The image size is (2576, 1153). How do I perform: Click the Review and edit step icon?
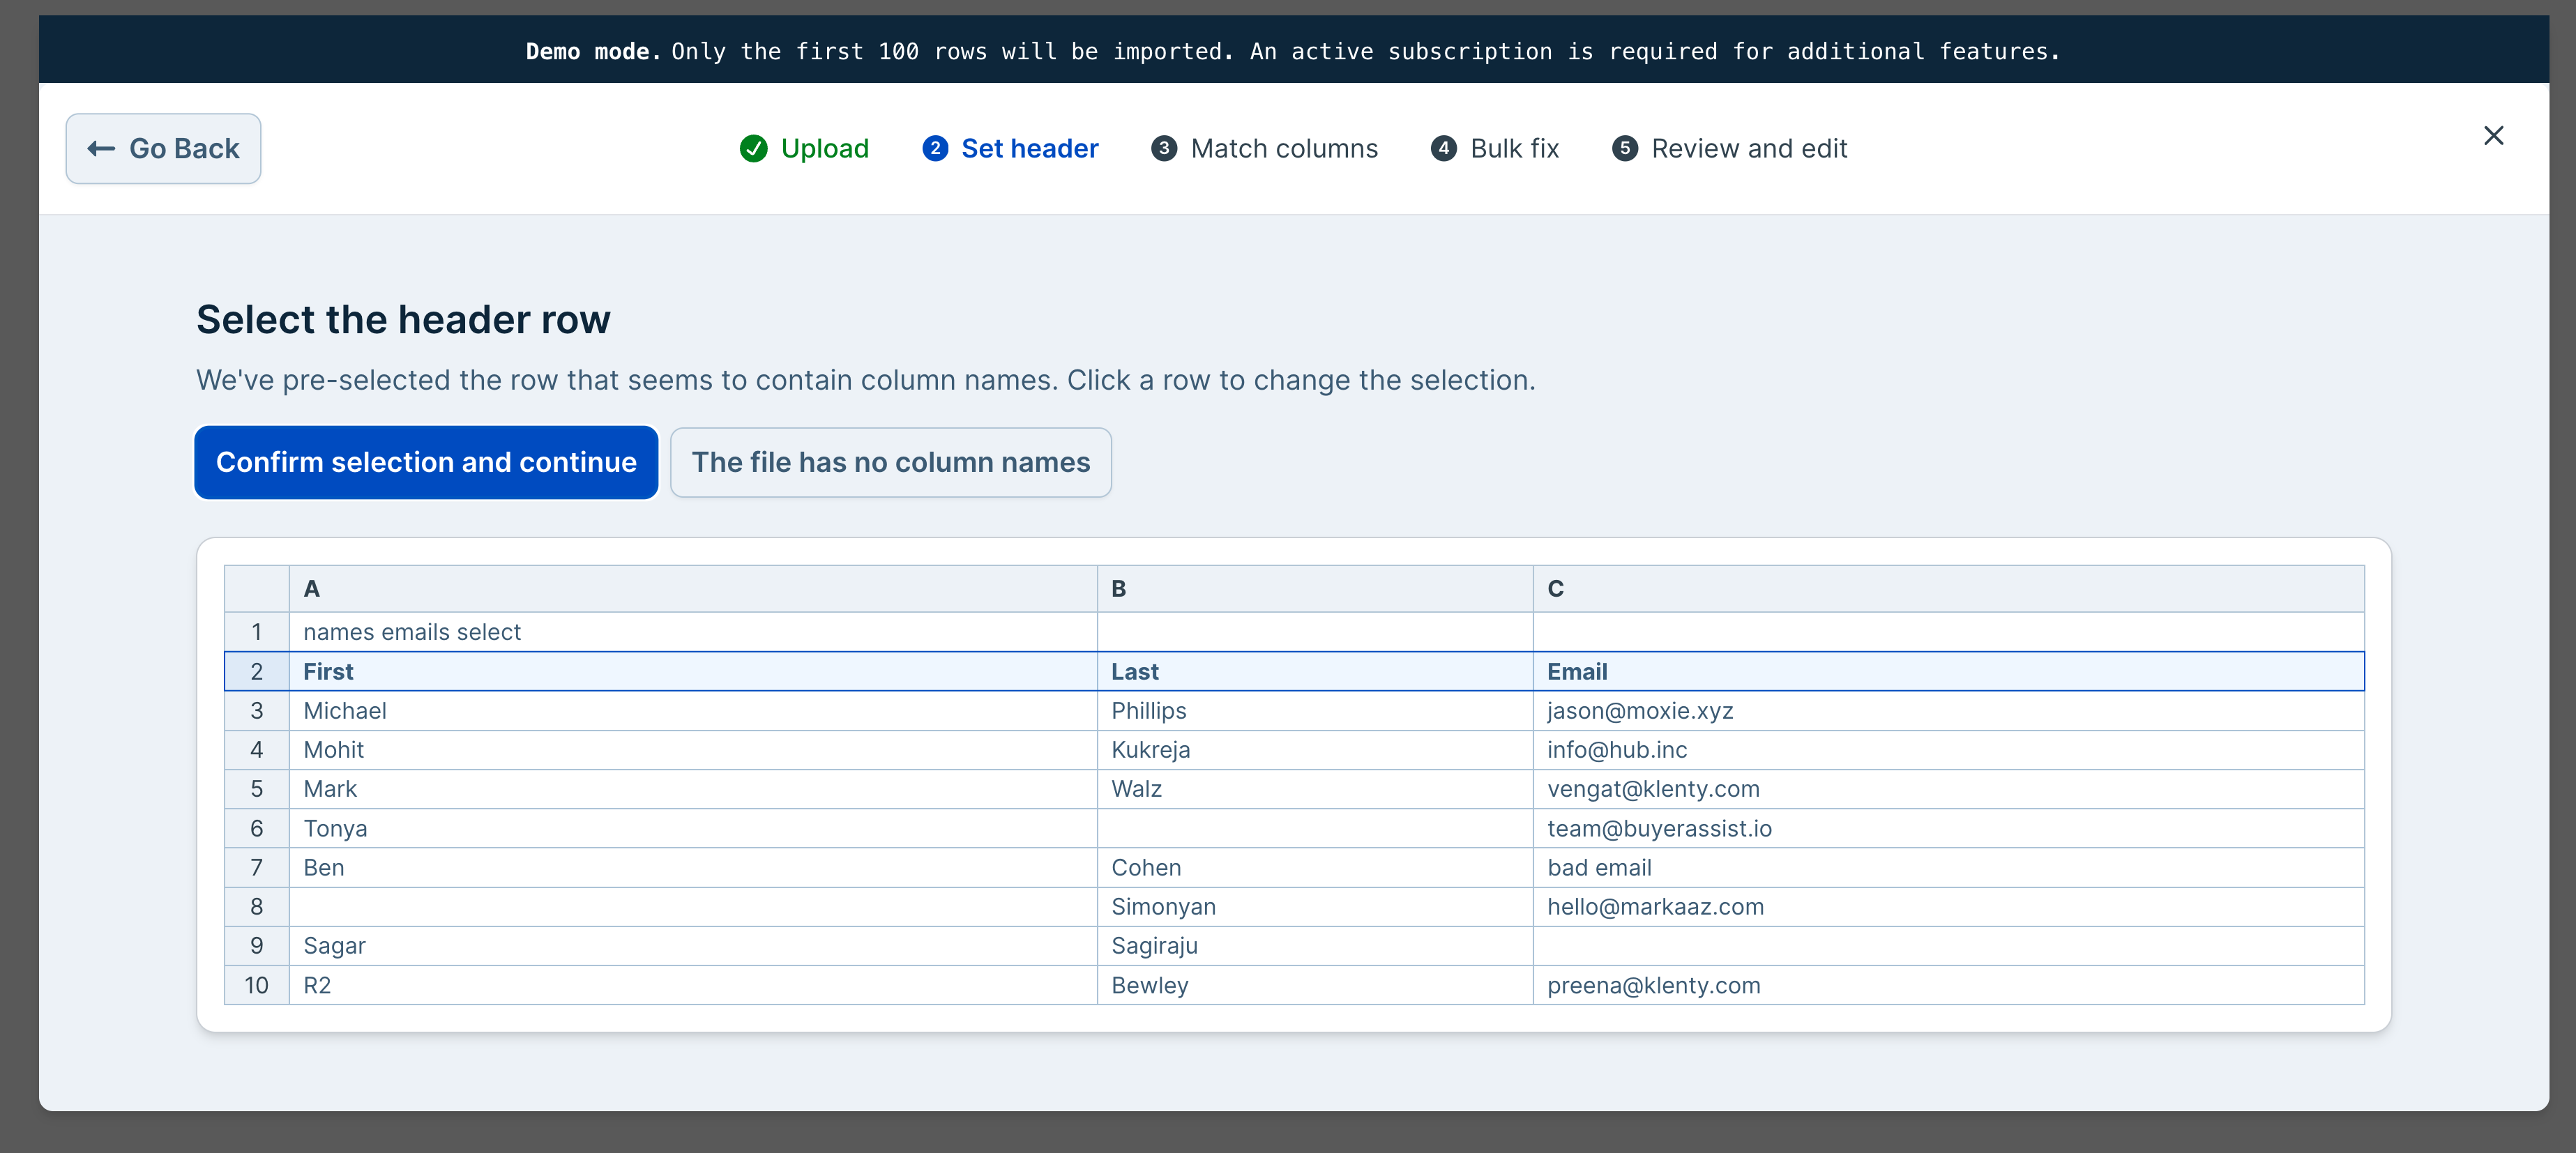pyautogui.click(x=1623, y=148)
